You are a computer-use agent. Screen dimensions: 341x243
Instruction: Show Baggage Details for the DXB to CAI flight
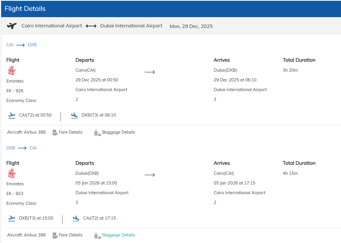[x=118, y=235]
